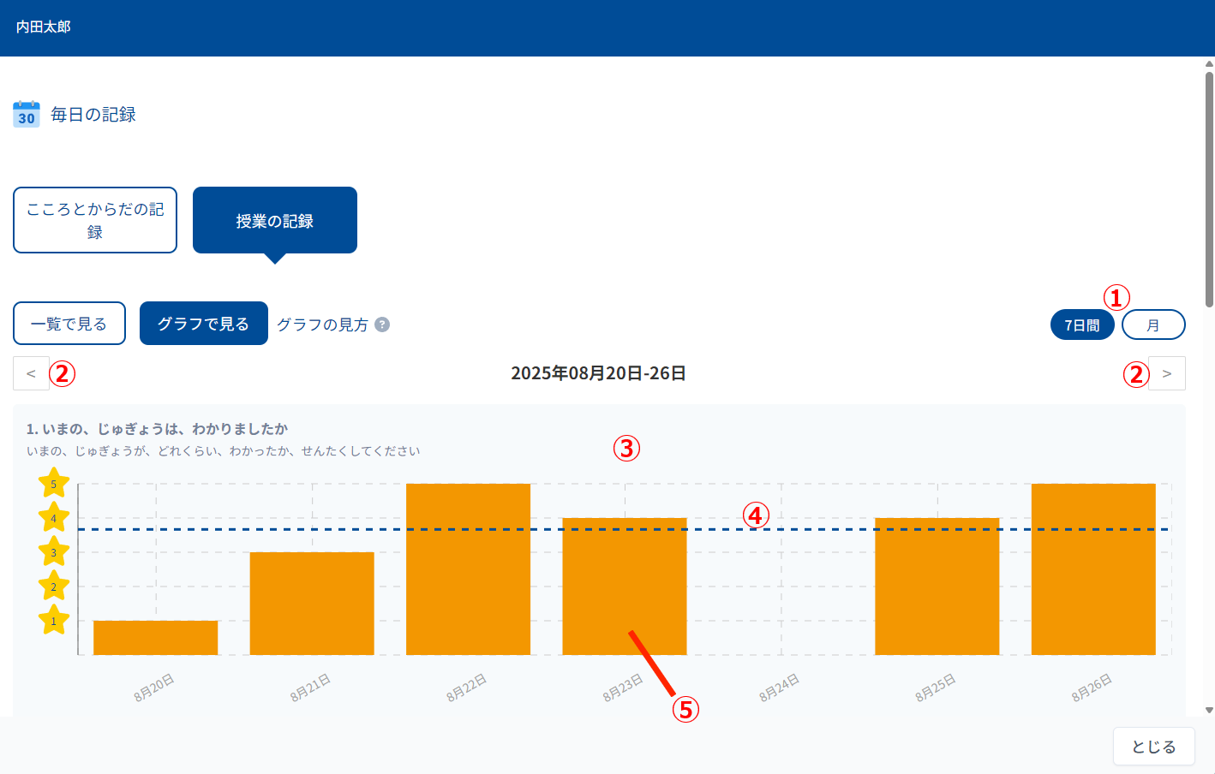1215x774 pixels.
Task: Click the 5-star rating icon
Action: (x=54, y=483)
